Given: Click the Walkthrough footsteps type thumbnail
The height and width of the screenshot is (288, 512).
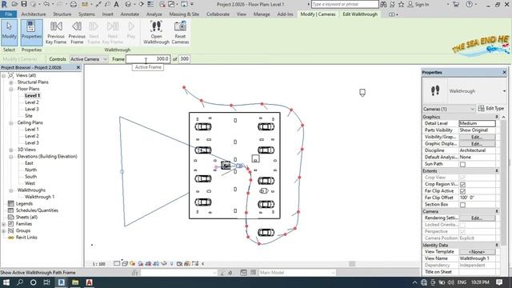Looking at the screenshot, I should (x=435, y=90).
